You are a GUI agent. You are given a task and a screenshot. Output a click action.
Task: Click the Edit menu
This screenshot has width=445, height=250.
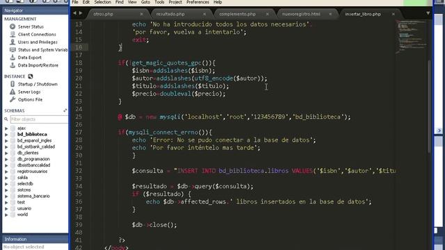pos(86,2)
